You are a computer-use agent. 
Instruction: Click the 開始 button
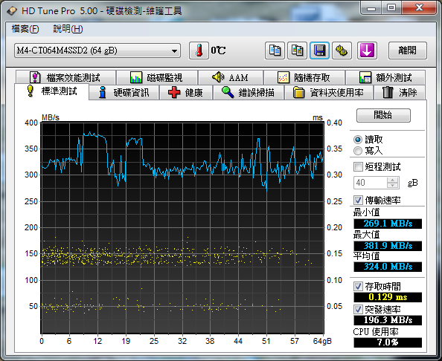pos(383,115)
